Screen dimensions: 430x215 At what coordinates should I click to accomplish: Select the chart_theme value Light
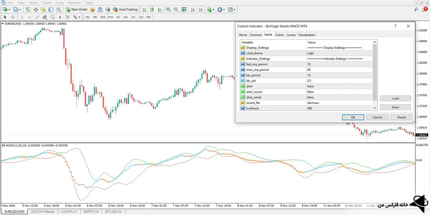339,53
